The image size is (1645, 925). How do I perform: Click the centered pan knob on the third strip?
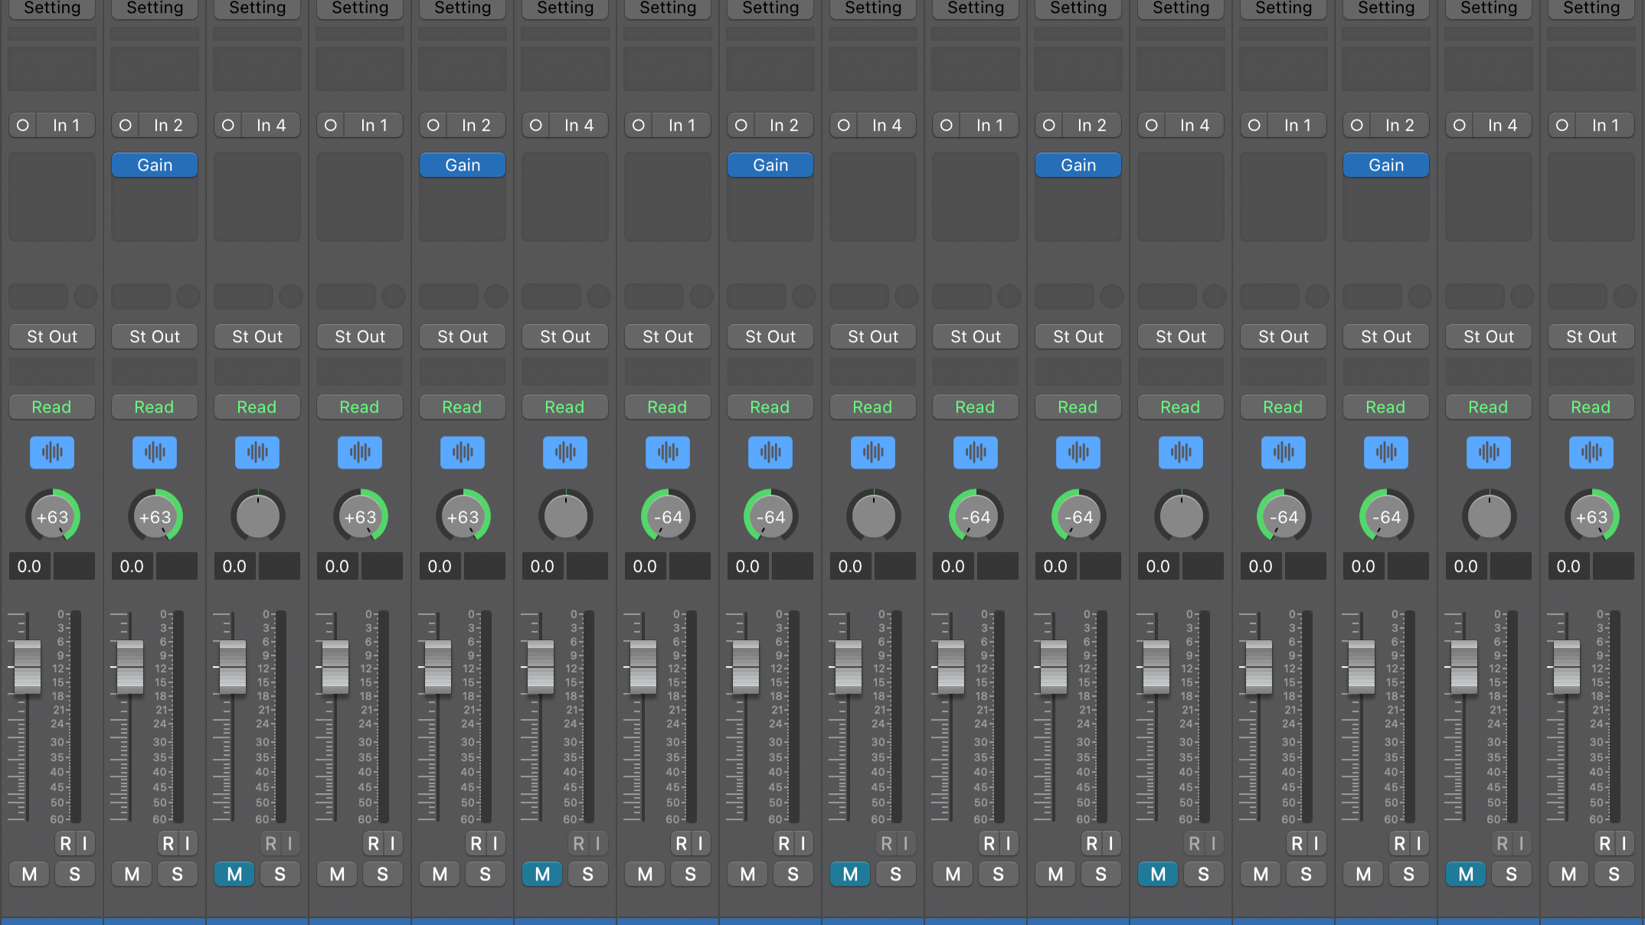pyautogui.click(x=258, y=517)
